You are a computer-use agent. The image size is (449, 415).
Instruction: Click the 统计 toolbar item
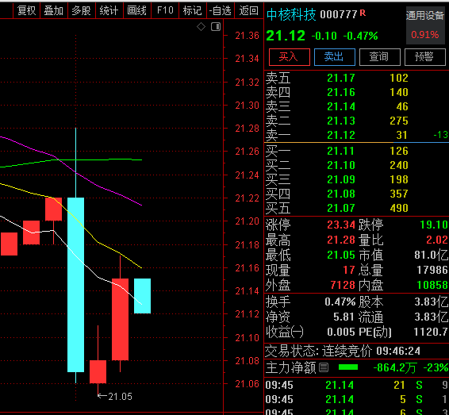click(109, 11)
